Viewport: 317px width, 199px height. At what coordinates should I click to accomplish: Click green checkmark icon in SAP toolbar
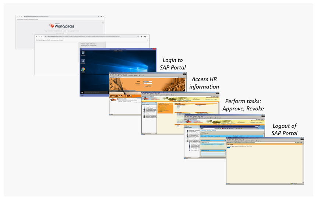202,128
